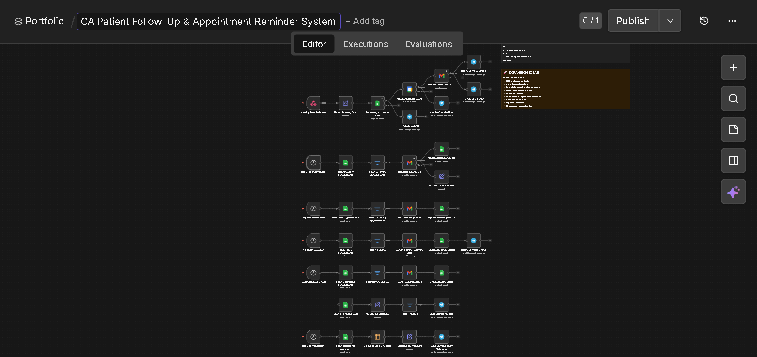The width and height of the screenshot is (757, 357).
Task: Add a sticky note to canvas
Action: coord(733,130)
